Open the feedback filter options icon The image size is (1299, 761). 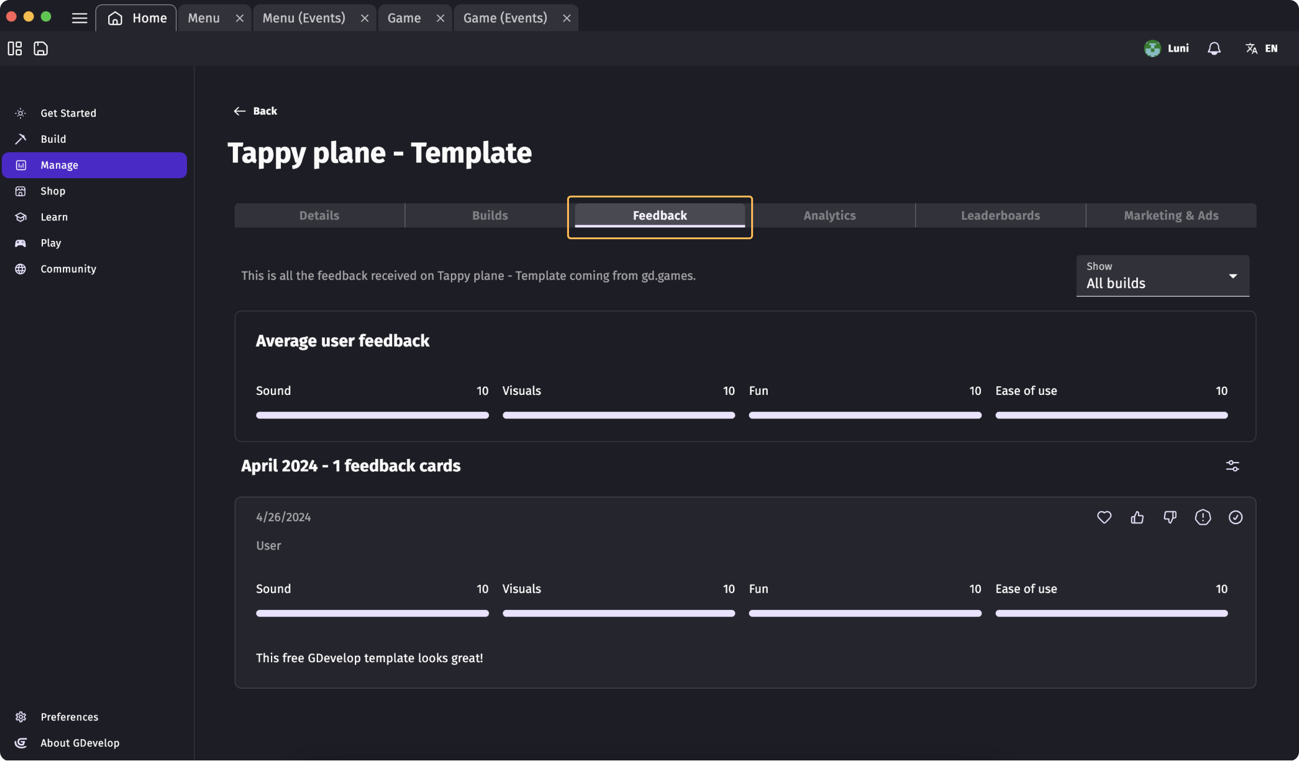1232,466
